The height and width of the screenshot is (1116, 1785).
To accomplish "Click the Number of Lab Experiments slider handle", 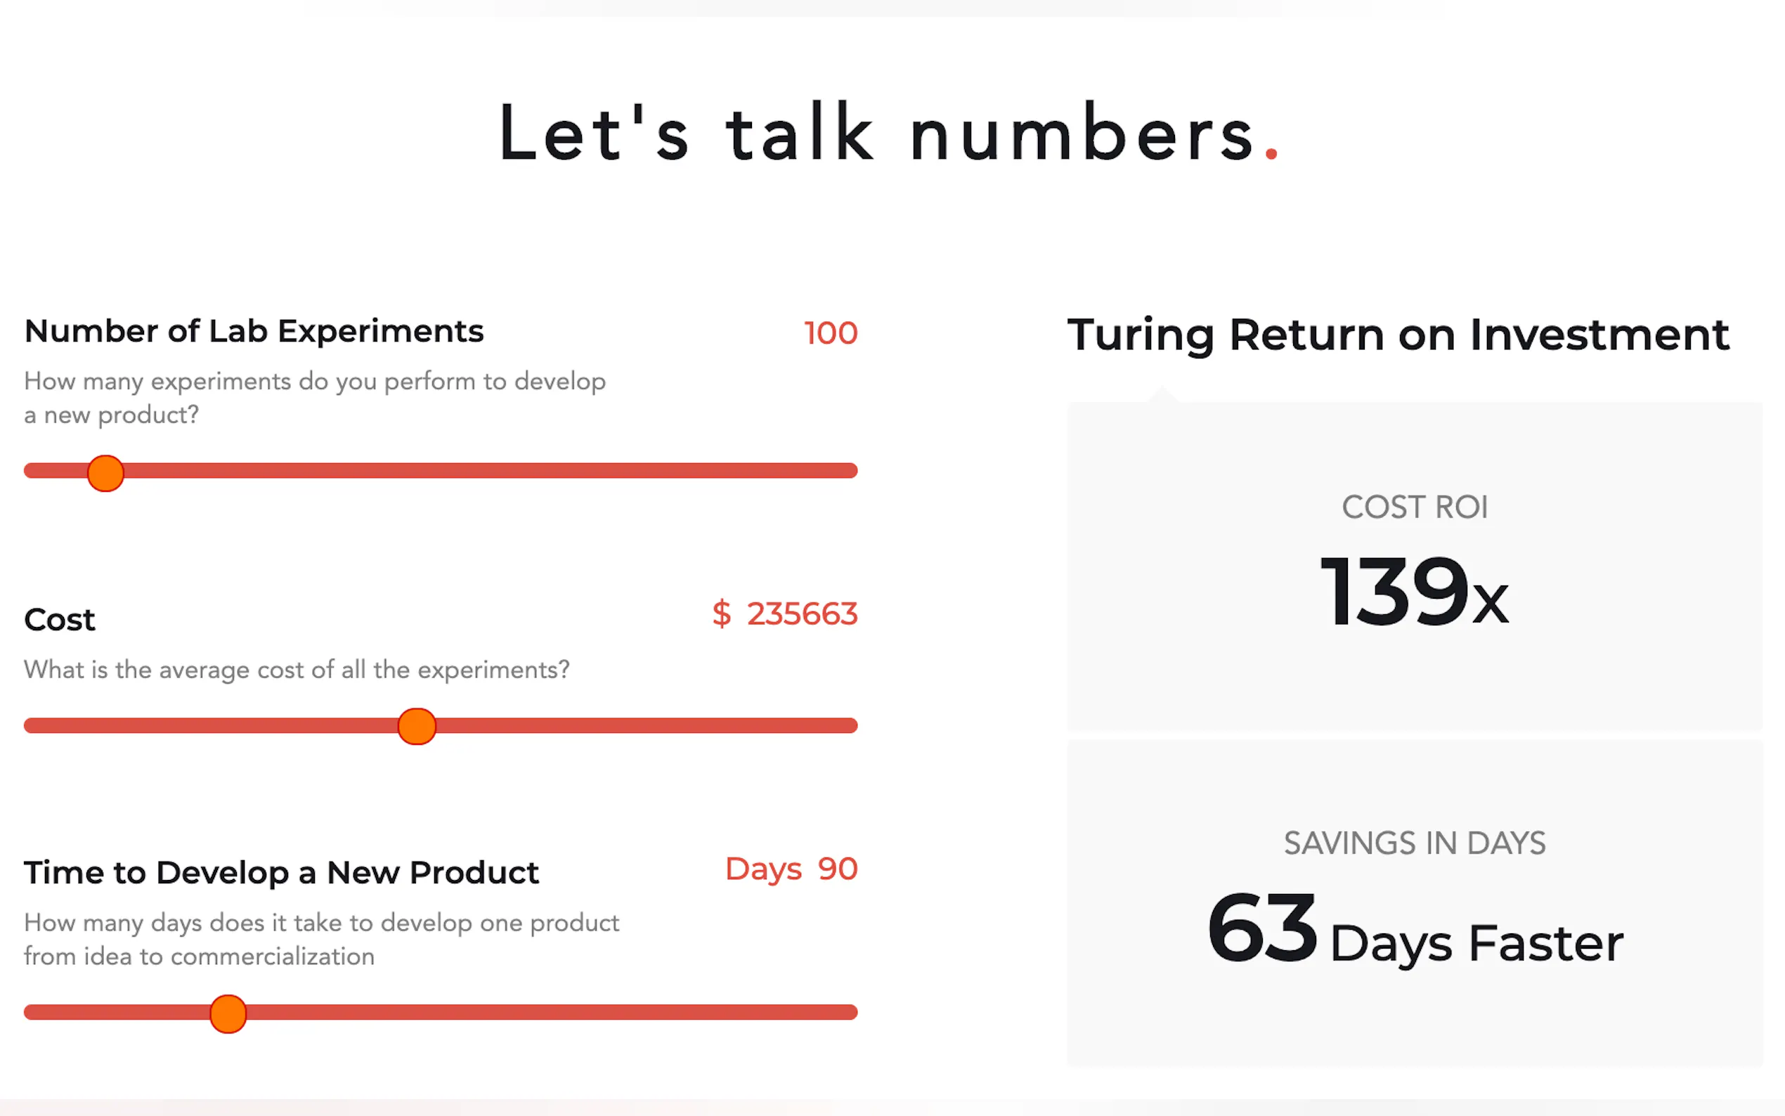I will coord(105,473).
